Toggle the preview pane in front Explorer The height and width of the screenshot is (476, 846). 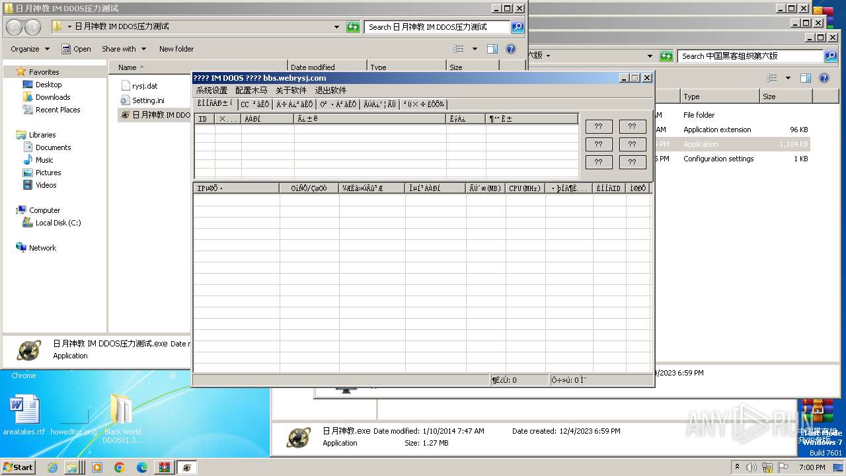492,49
